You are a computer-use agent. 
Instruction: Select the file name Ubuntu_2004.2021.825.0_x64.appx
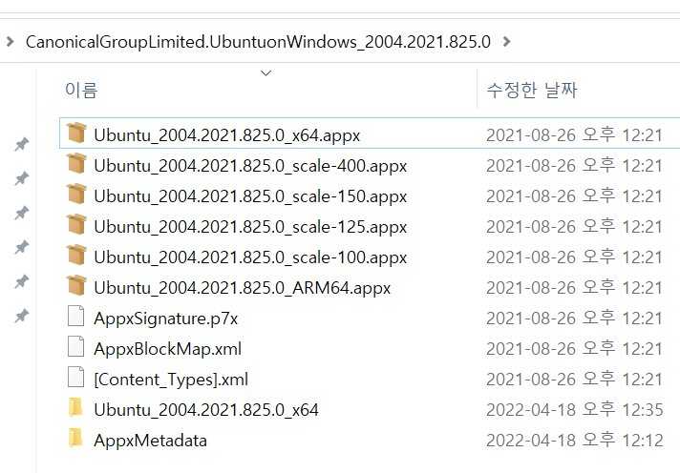[226, 135]
